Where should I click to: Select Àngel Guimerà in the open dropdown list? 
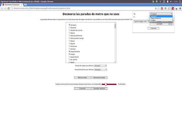[x=161, y=18]
